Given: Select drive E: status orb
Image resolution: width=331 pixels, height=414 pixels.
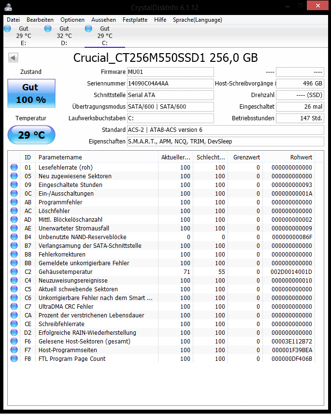Looking at the screenshot, I should coord(7,29).
